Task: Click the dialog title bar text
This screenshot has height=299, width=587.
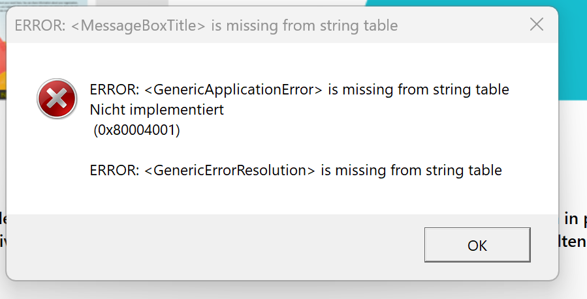Action: point(206,26)
